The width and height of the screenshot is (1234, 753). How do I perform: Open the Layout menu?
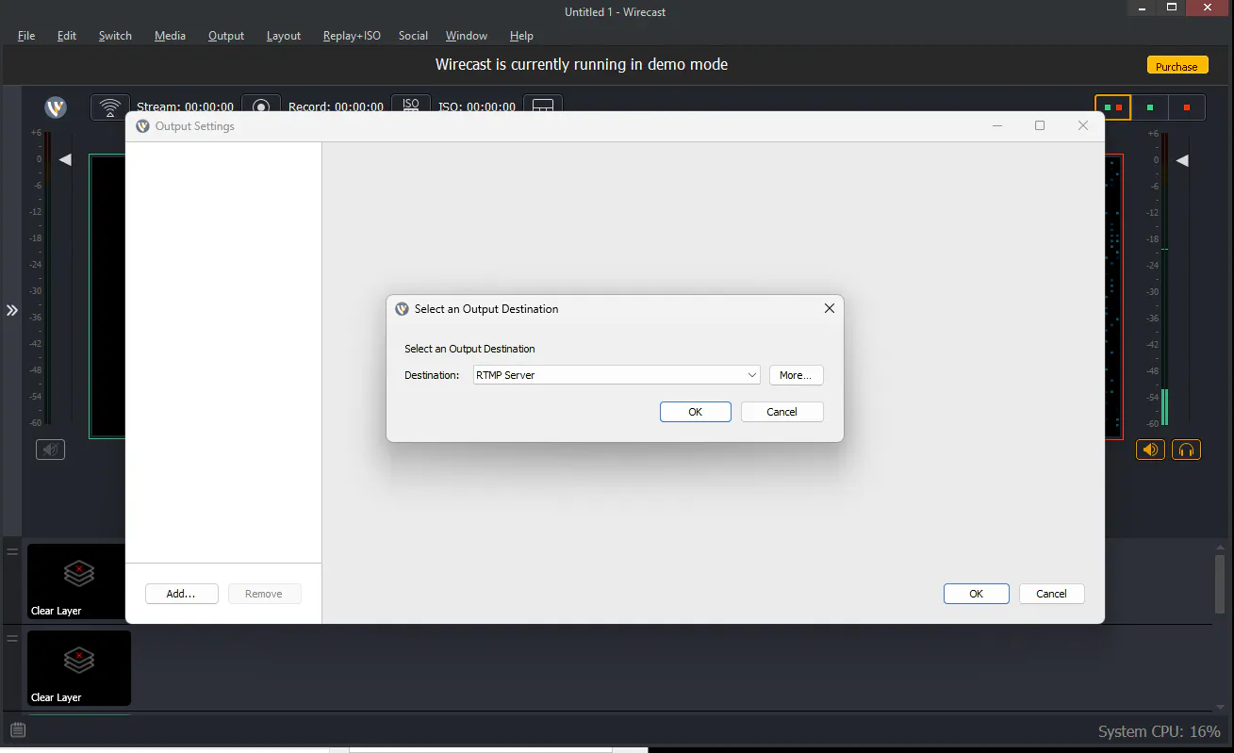284,36
